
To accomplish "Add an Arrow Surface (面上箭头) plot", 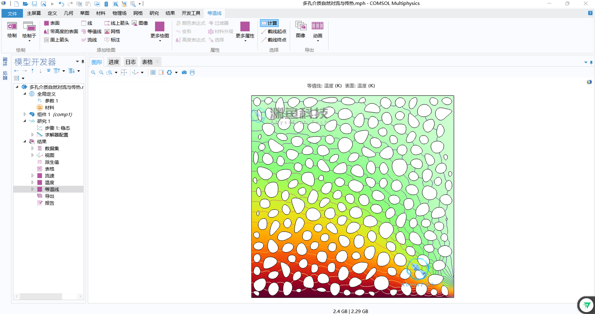I will click(57, 40).
